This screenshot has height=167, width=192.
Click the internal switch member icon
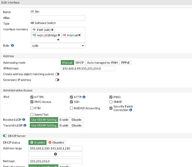click(64, 35)
